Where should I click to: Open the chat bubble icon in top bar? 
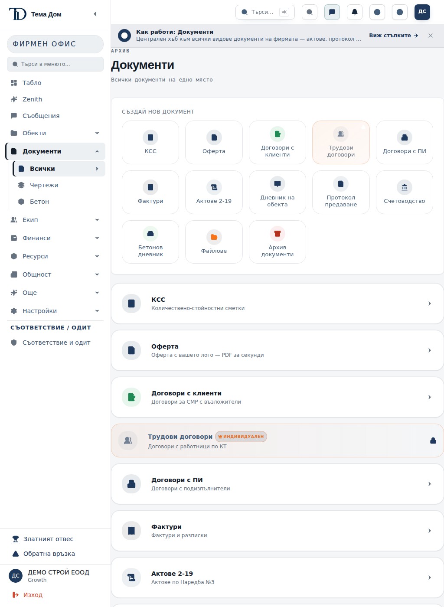[x=332, y=12]
